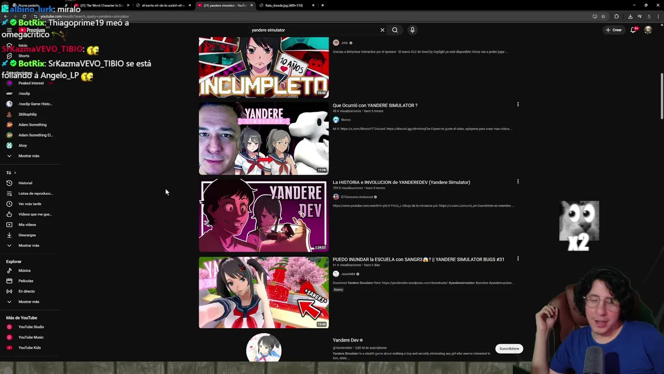Image resolution: width=664 pixels, height=374 pixels.
Task: Open the Yandere Dev channel avatar
Action: 264,348
